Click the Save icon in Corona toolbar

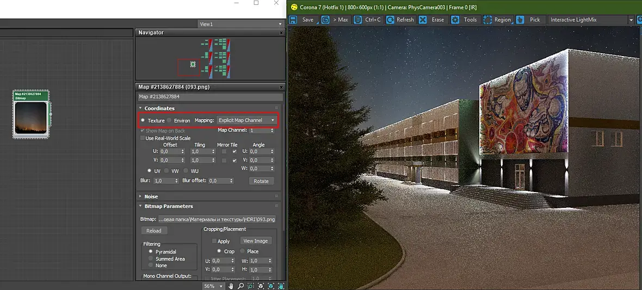tap(293, 20)
